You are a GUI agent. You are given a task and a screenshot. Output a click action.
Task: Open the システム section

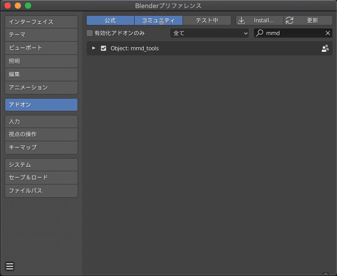(x=41, y=165)
